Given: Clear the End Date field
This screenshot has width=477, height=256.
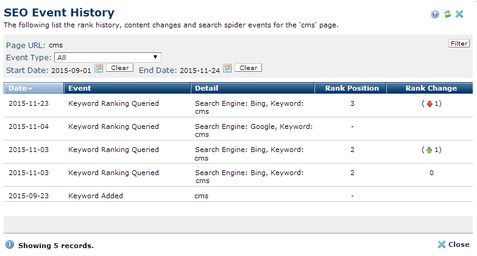Looking at the screenshot, I should pyautogui.click(x=248, y=67).
